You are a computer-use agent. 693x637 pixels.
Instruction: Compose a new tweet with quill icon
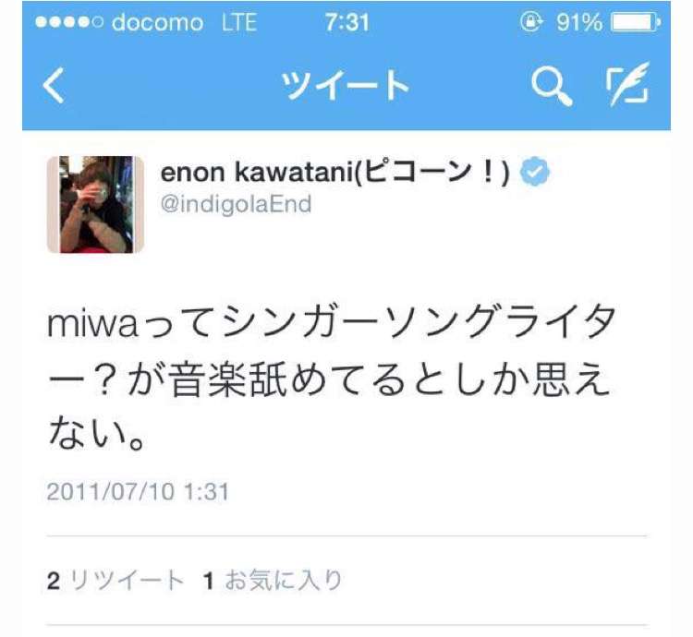(x=628, y=84)
